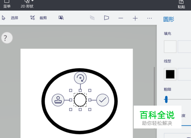Zoom out with the minus button
The height and width of the screenshot is (138, 191).
tap(121, 18)
